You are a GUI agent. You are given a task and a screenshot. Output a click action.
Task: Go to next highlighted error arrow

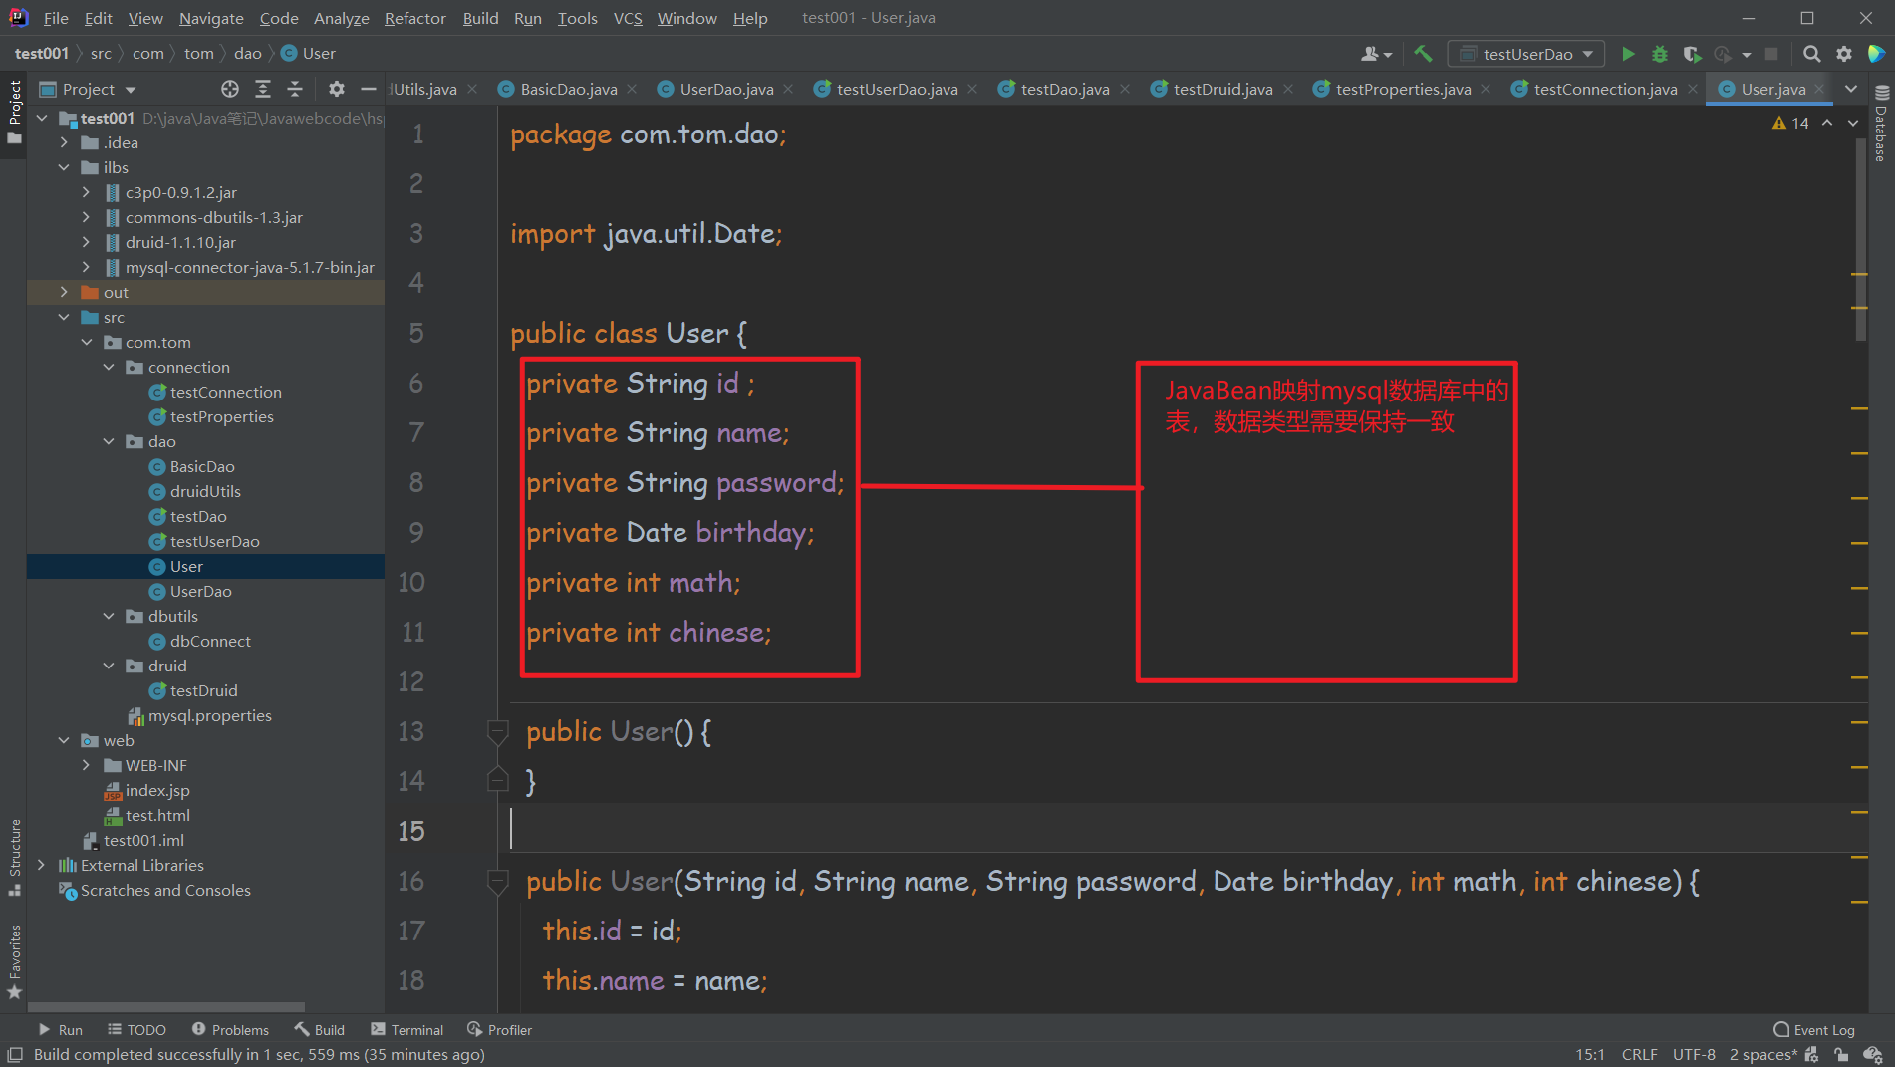pyautogui.click(x=1853, y=123)
